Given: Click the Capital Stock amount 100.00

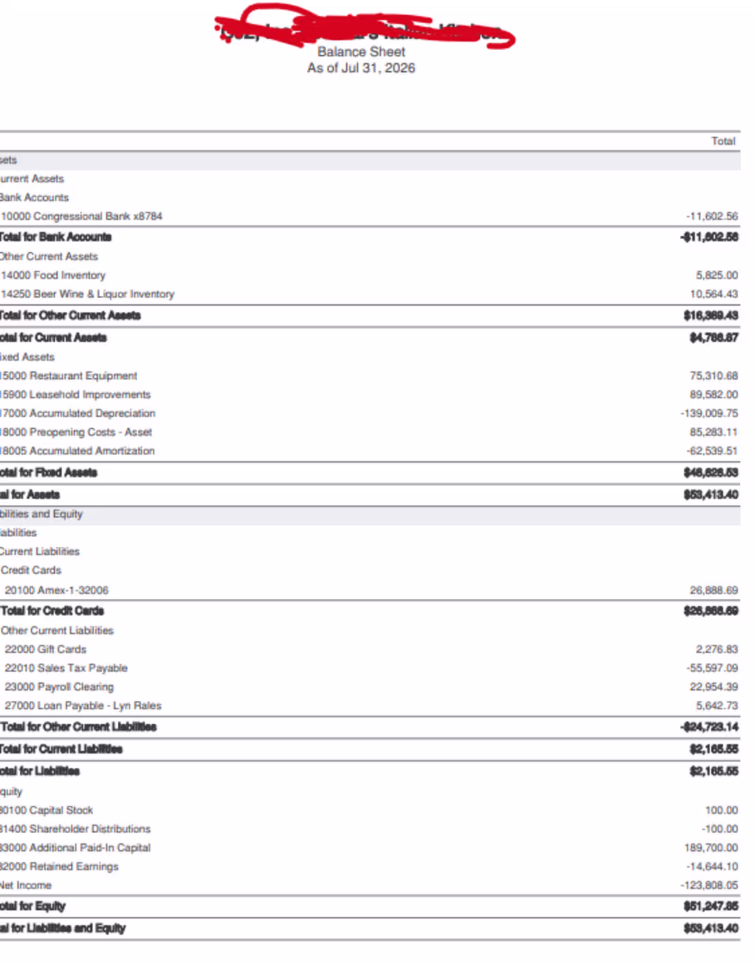Looking at the screenshot, I should [722, 811].
